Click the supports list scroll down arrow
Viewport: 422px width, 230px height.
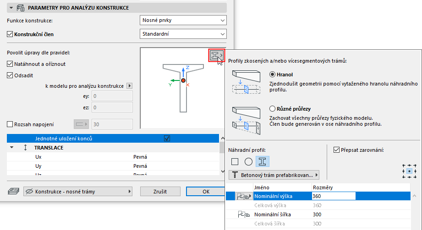click(x=223, y=171)
